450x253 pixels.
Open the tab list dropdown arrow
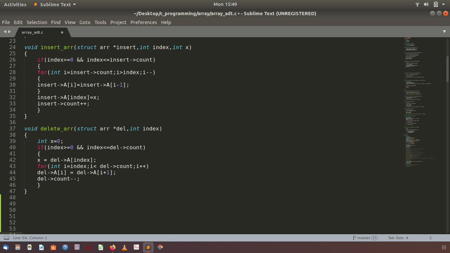(444, 32)
